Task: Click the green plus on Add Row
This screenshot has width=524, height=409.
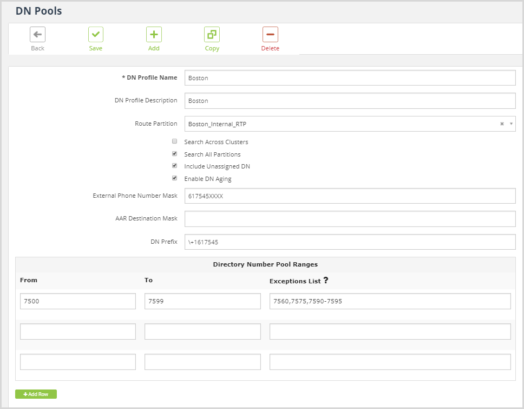Action: pos(24,394)
